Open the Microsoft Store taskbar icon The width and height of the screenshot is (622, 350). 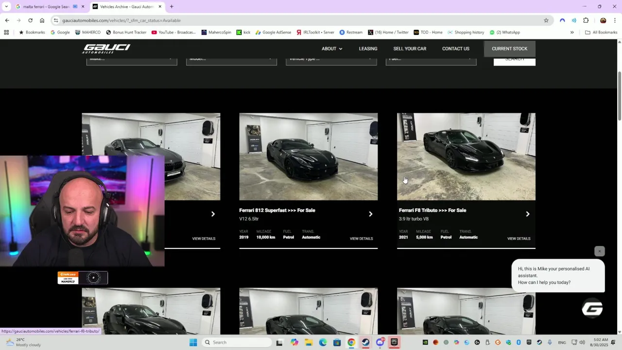coord(337,342)
